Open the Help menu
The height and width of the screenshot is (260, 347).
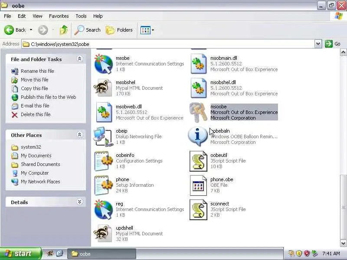[x=98, y=16]
